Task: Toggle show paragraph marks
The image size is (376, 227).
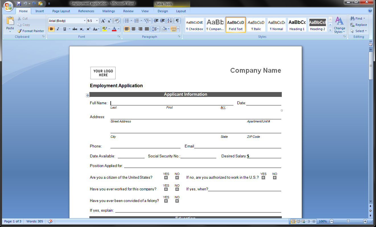Action: [x=177, y=21]
